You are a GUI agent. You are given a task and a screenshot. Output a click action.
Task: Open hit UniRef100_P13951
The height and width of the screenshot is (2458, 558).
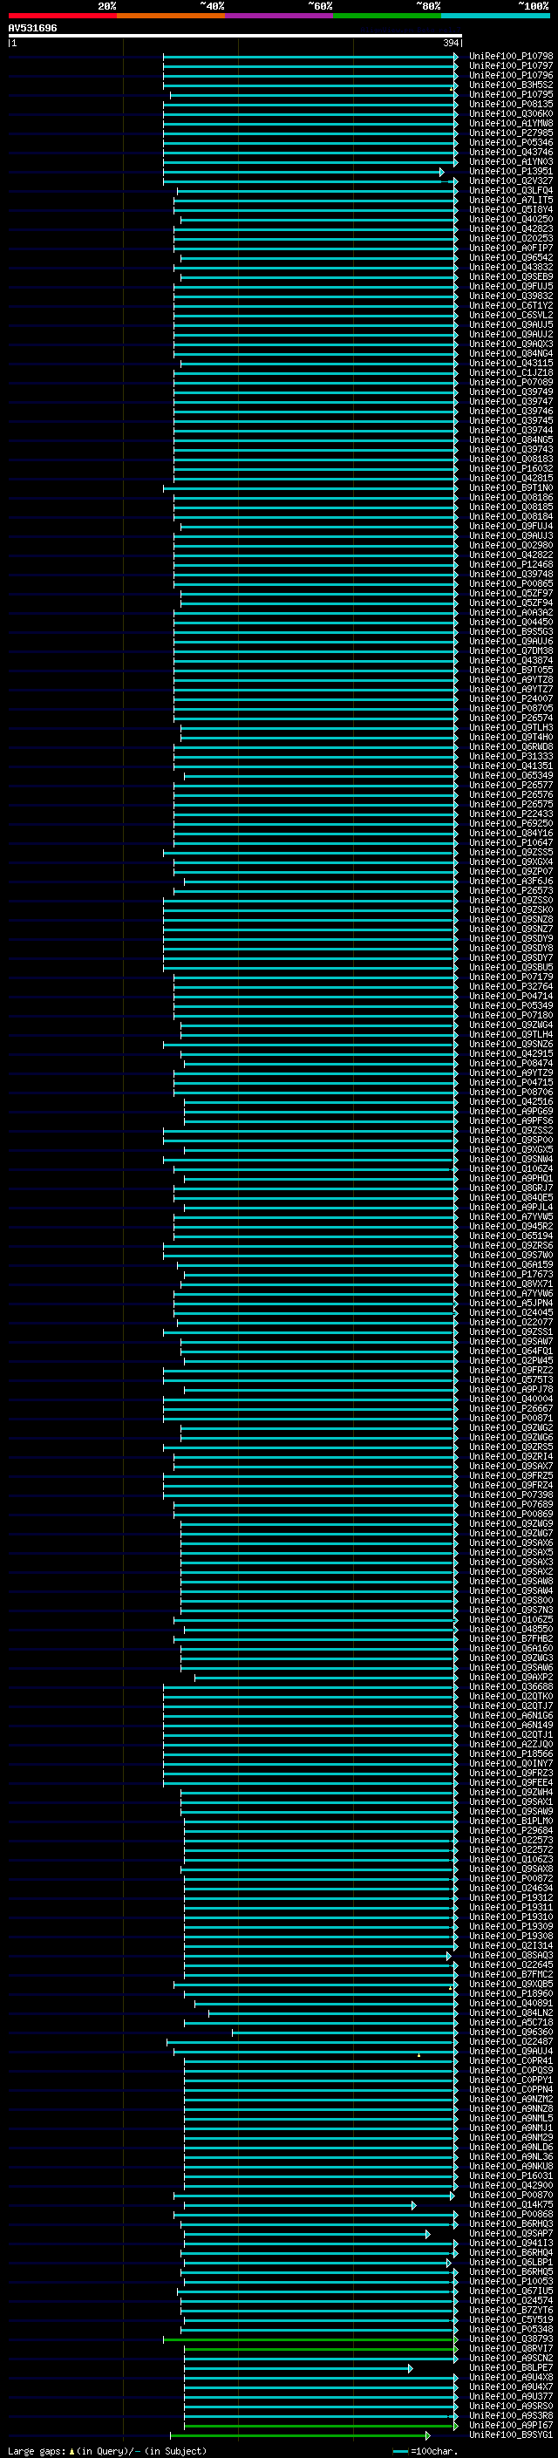click(x=510, y=171)
